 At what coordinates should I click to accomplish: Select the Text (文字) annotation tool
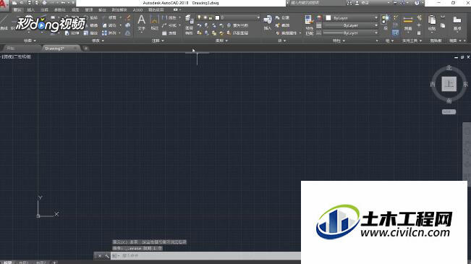[x=141, y=23]
